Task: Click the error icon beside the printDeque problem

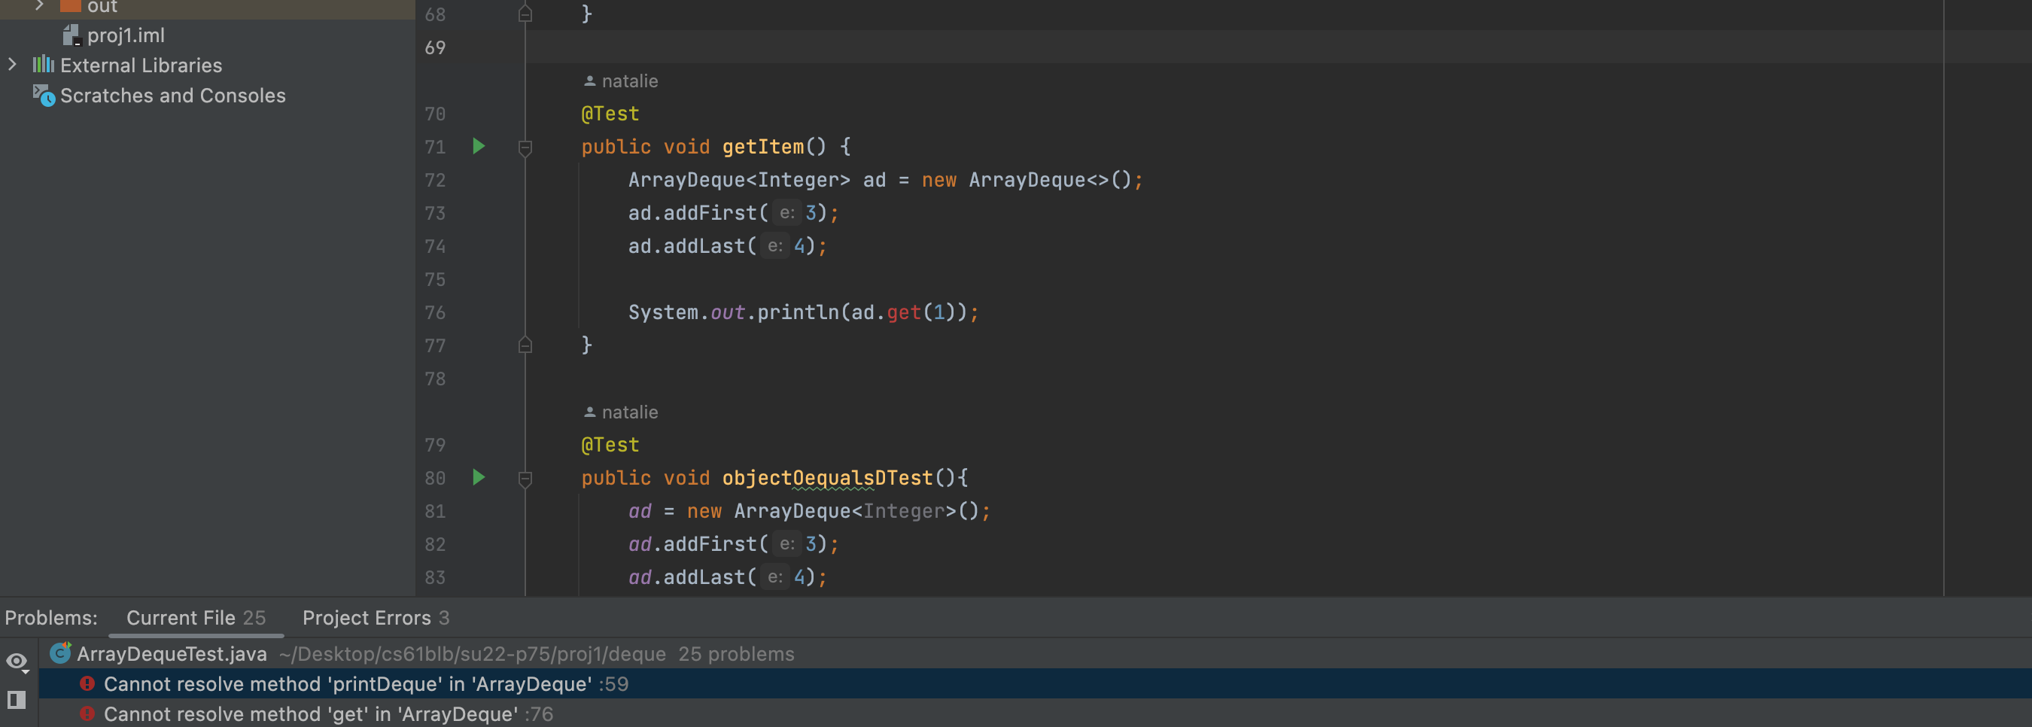Action: (x=87, y=683)
